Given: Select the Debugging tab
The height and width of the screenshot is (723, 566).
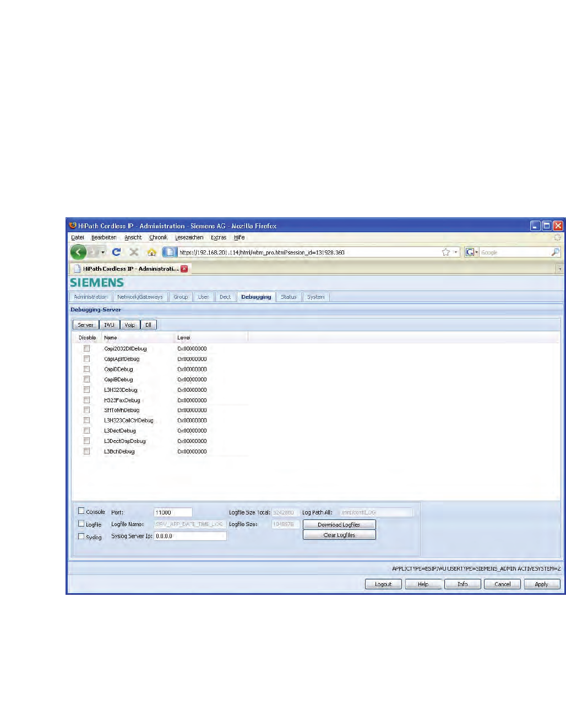Looking at the screenshot, I should [256, 297].
